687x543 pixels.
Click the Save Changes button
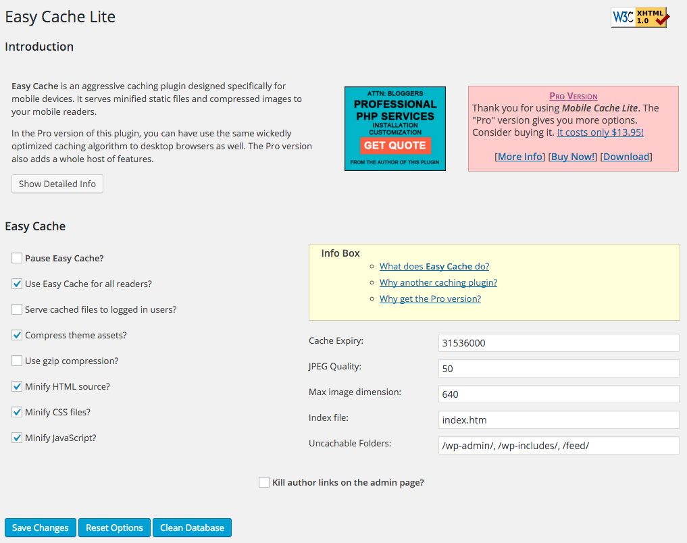(x=41, y=527)
